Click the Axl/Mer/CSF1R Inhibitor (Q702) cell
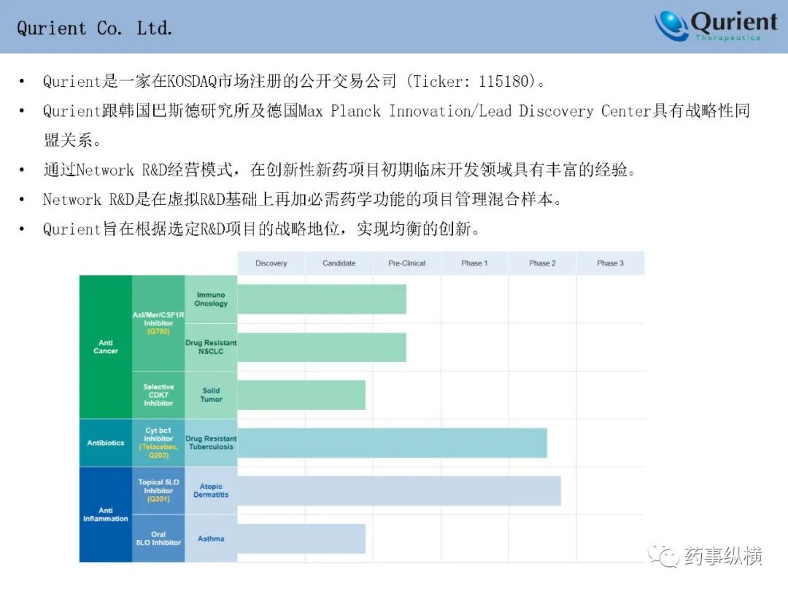This screenshot has height=591, width=788. point(158,323)
